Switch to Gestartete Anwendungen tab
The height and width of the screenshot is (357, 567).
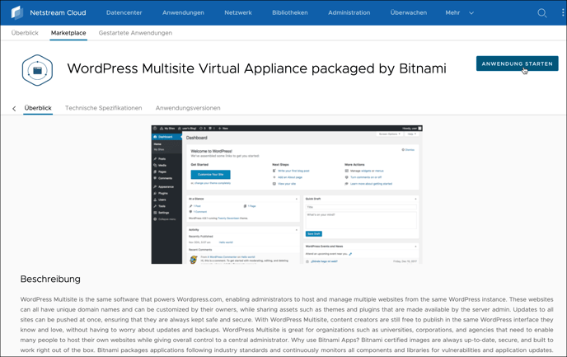[x=135, y=33]
